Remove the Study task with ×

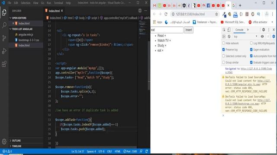165,46
